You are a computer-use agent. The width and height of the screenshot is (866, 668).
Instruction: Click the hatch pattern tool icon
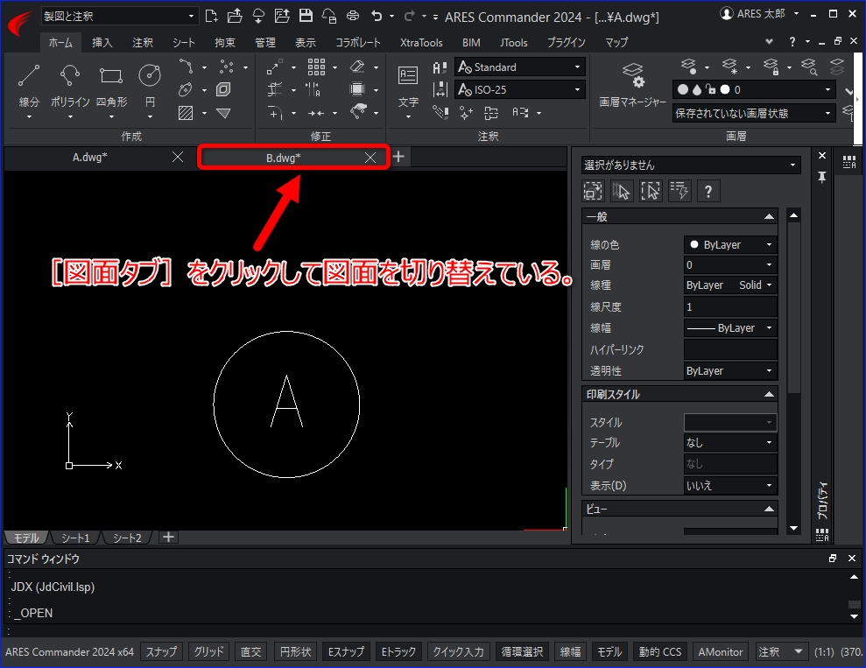point(186,113)
